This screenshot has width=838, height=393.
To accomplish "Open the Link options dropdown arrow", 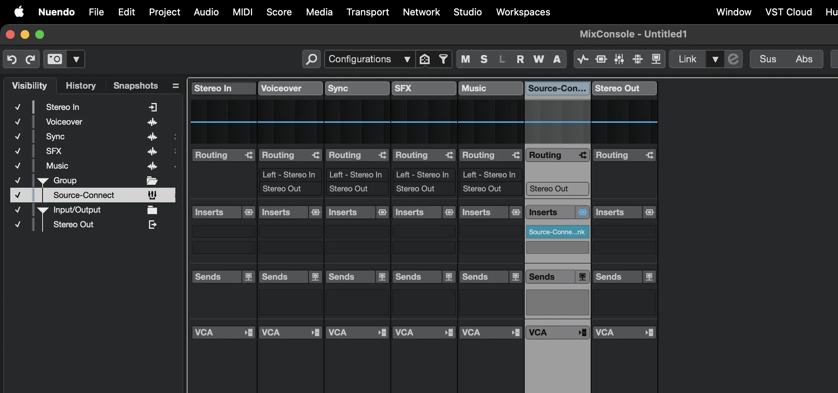I will click(715, 59).
